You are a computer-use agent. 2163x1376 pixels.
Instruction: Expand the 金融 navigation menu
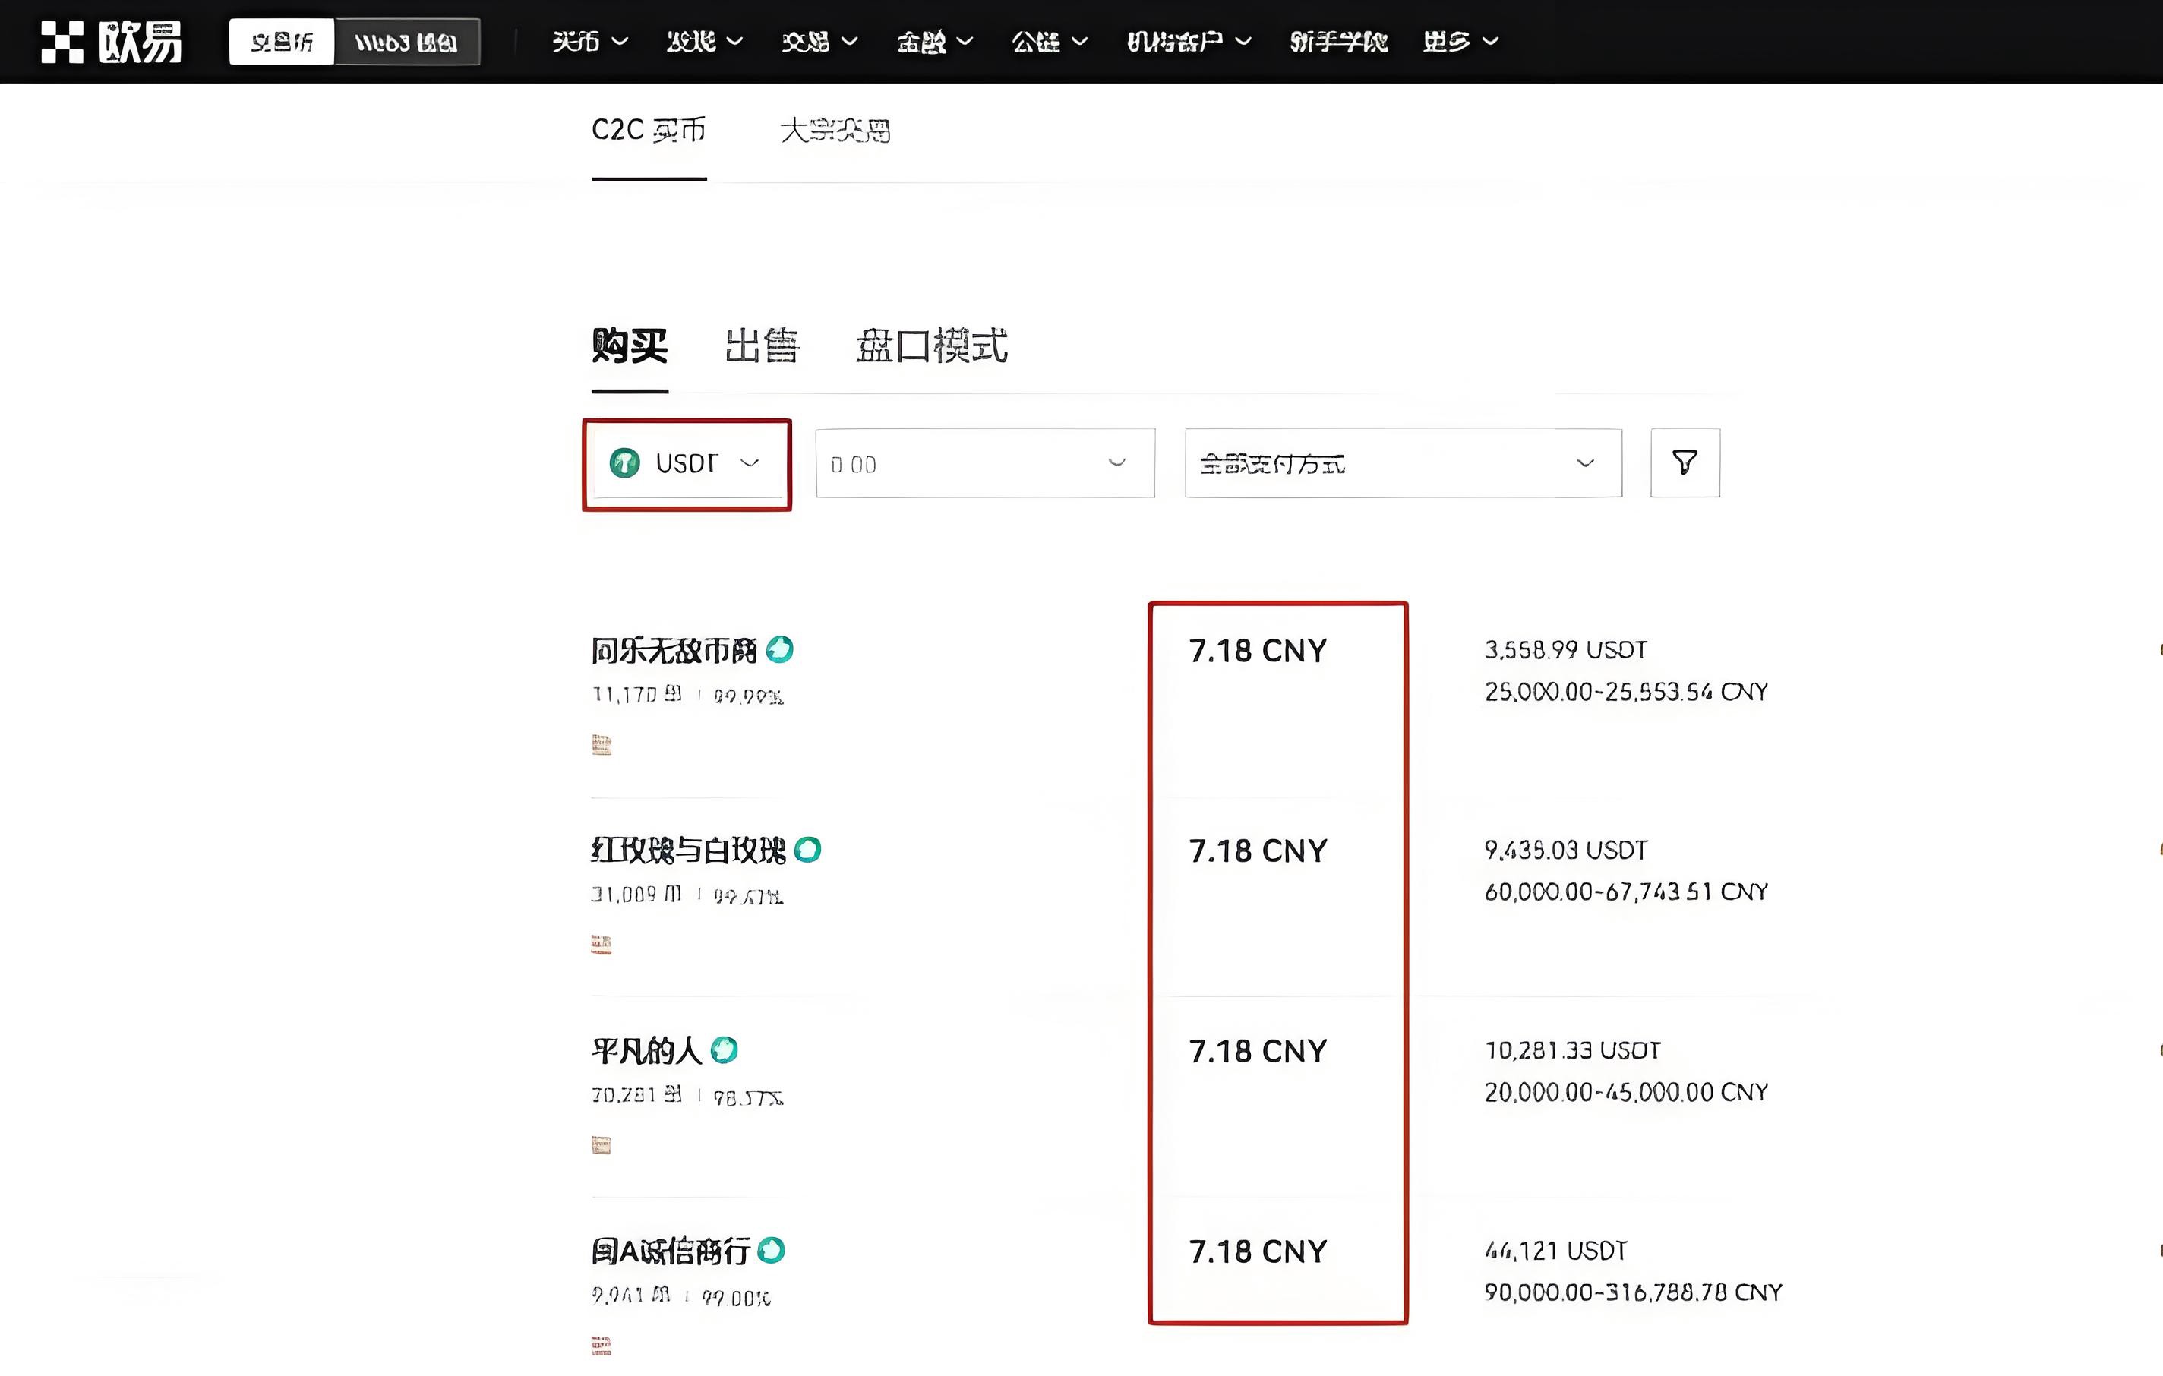pyautogui.click(x=934, y=41)
